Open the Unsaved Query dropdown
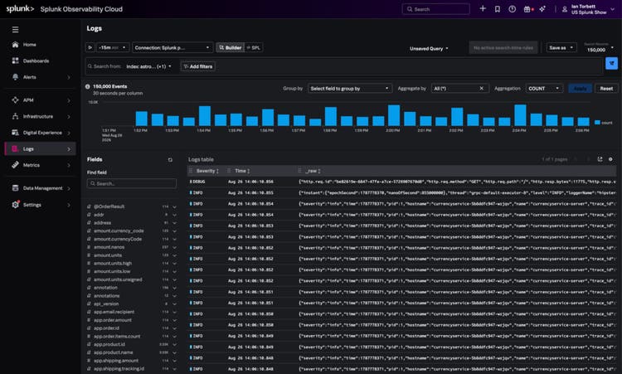622x374 pixels. [x=430, y=48]
